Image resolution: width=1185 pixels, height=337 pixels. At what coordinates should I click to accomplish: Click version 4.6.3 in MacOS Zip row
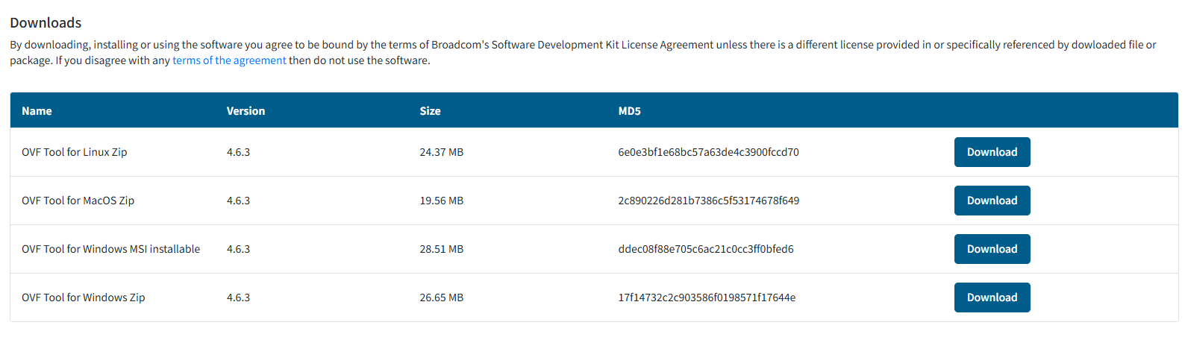238,201
